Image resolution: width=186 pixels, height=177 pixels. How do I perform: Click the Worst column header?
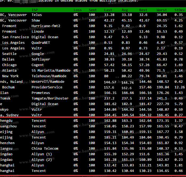pos(162,10)
